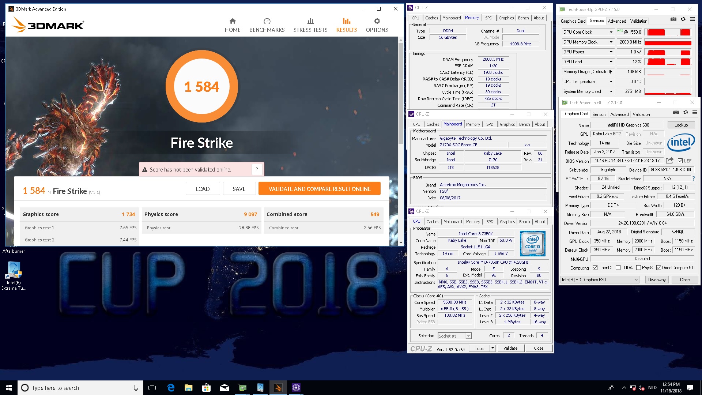This screenshot has height=395, width=702.
Task: Toggle the OpenCL checkbox
Action: click(595, 268)
